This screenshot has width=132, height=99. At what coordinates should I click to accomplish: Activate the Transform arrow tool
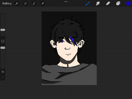(43, 4)
